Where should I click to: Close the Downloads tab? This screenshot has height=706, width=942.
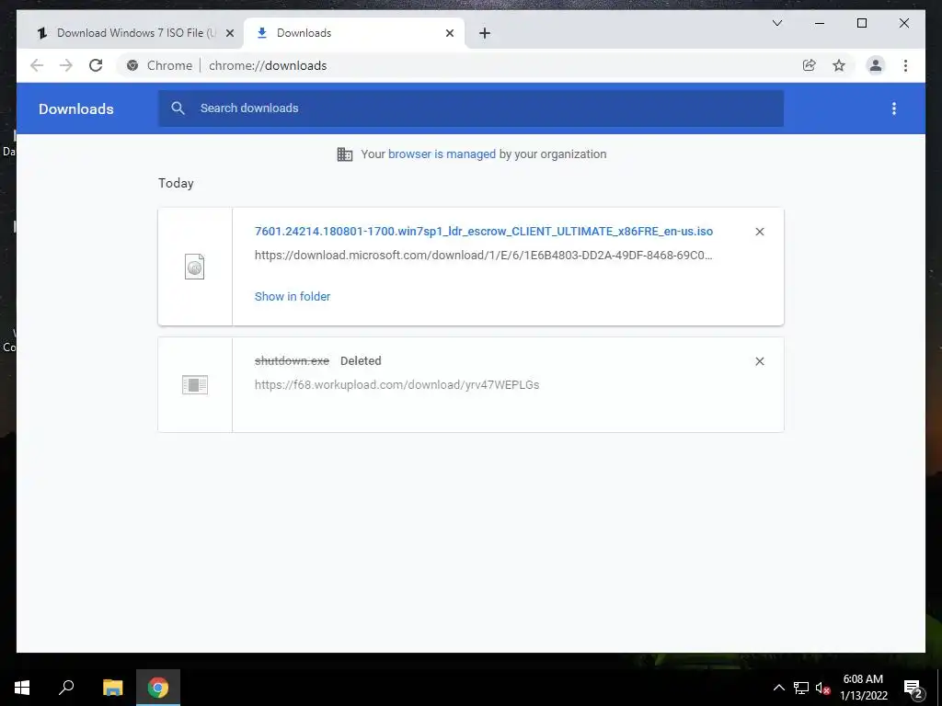click(x=449, y=33)
